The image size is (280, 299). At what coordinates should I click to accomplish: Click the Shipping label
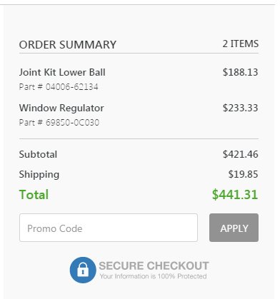click(39, 175)
